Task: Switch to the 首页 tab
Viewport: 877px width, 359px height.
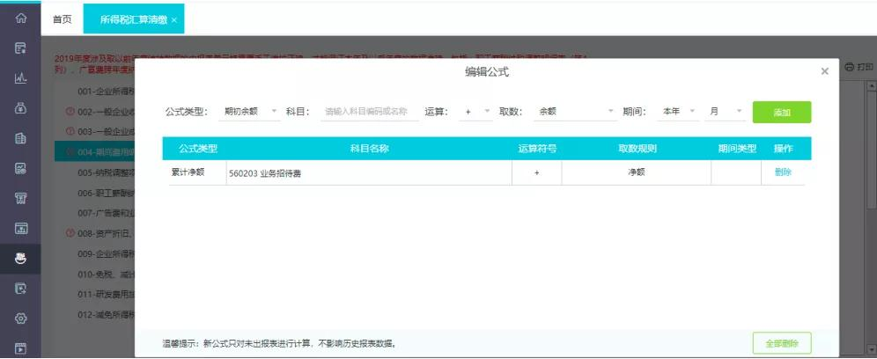Action: point(63,19)
